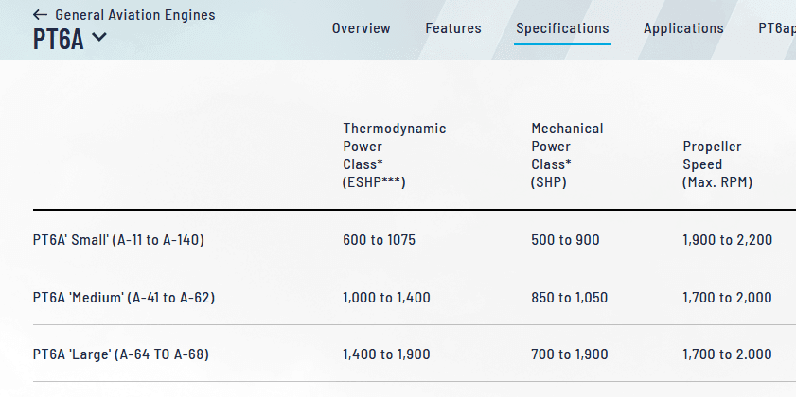Select the PT6A 'Large' (A-64 to A-68) row
Viewport: 796px width, 397px height.
120,354
